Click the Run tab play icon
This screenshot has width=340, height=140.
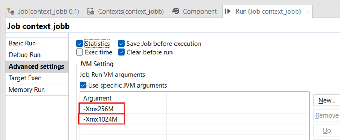click(x=228, y=11)
